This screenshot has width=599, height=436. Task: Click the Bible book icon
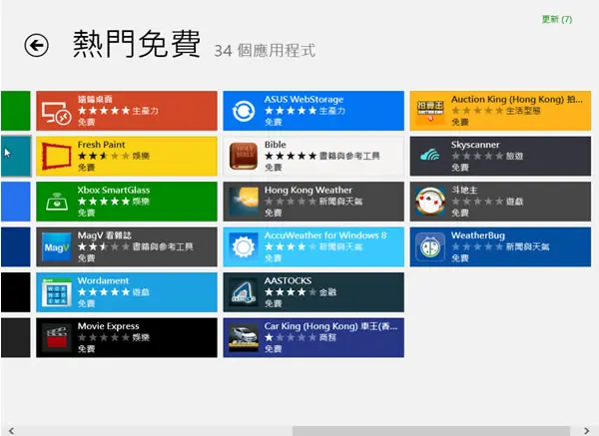(244, 157)
